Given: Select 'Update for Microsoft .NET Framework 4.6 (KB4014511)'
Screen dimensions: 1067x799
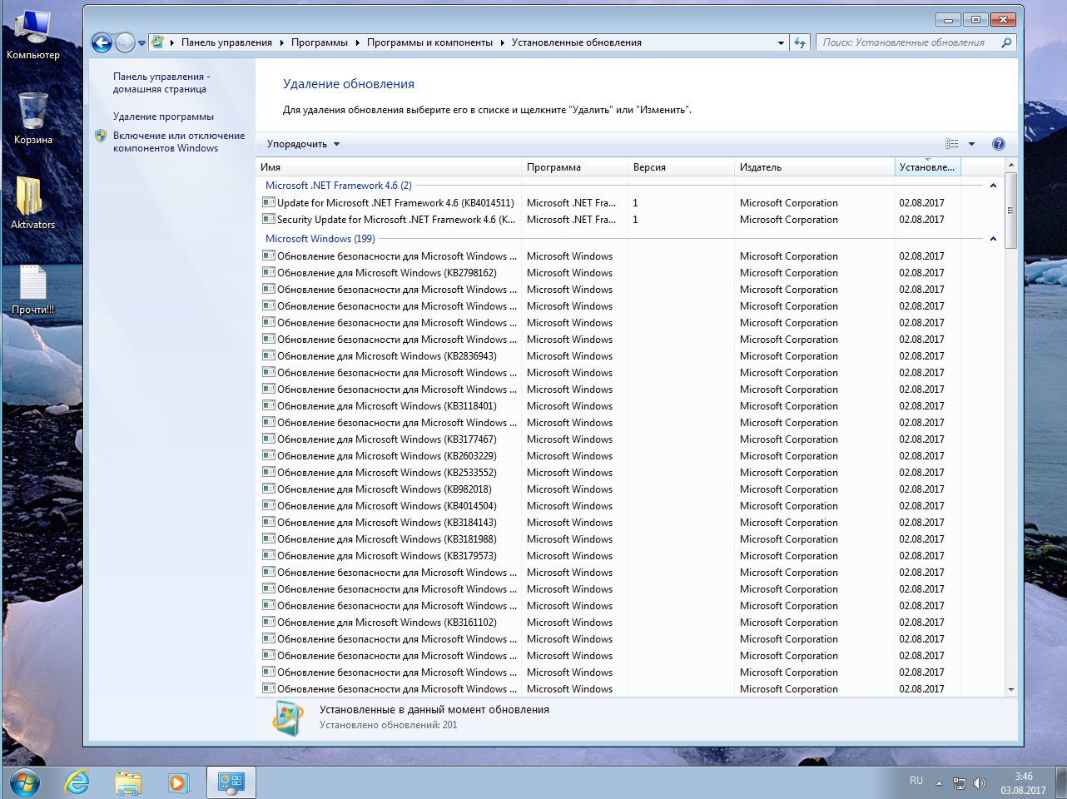Looking at the screenshot, I should point(395,203).
